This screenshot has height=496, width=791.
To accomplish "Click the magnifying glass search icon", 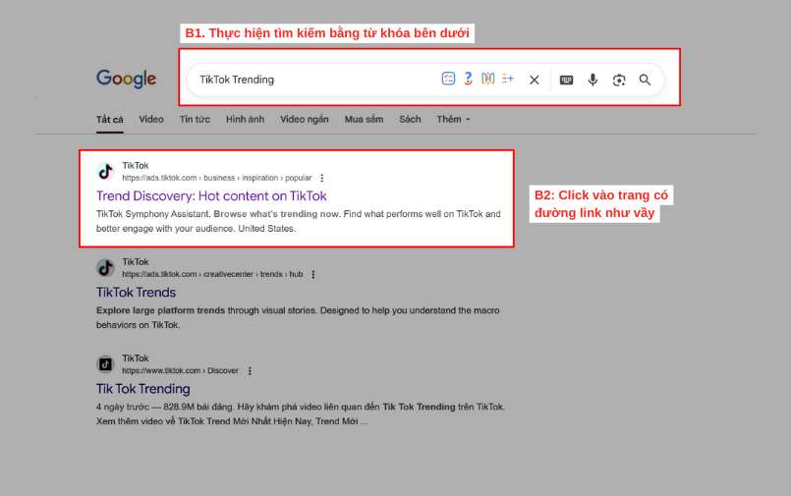I will [645, 80].
